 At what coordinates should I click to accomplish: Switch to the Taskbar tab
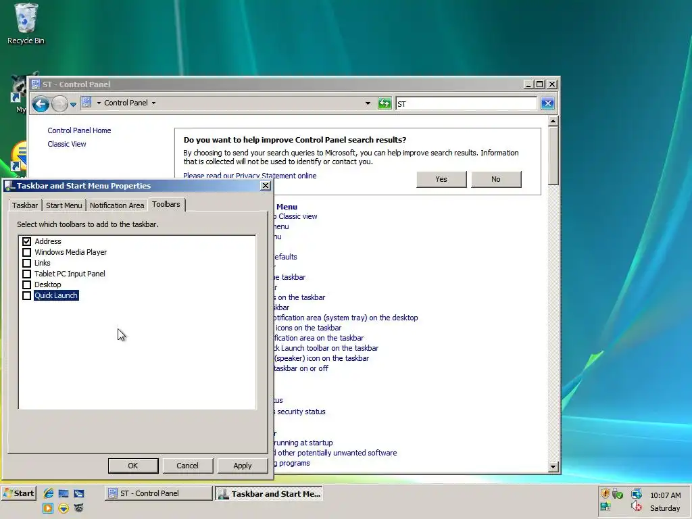[x=25, y=205]
